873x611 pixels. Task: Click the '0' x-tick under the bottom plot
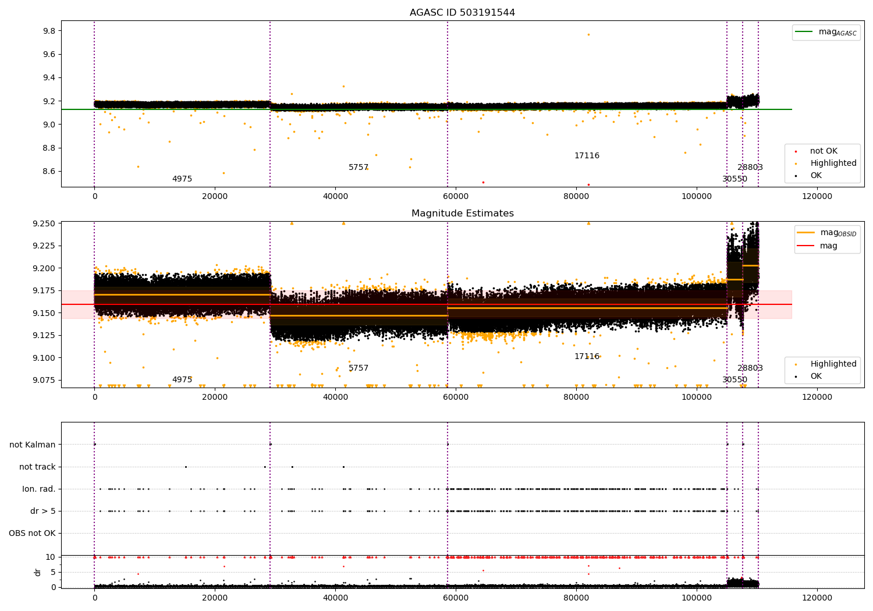click(x=94, y=598)
